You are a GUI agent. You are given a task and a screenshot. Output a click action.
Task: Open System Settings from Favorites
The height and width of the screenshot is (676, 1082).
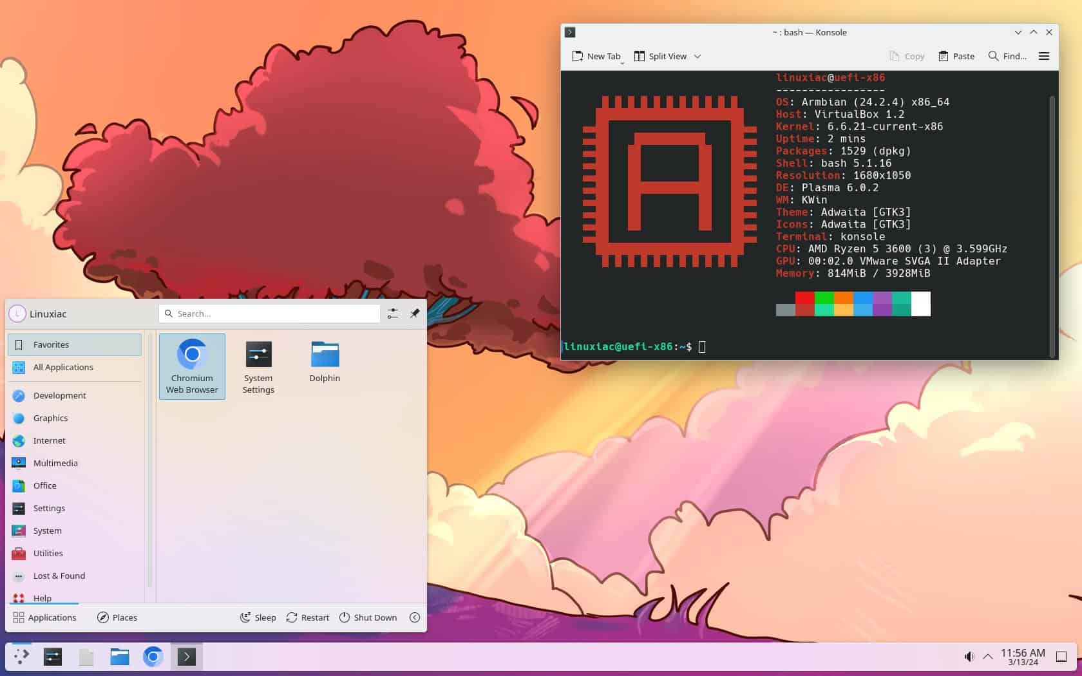(x=258, y=366)
